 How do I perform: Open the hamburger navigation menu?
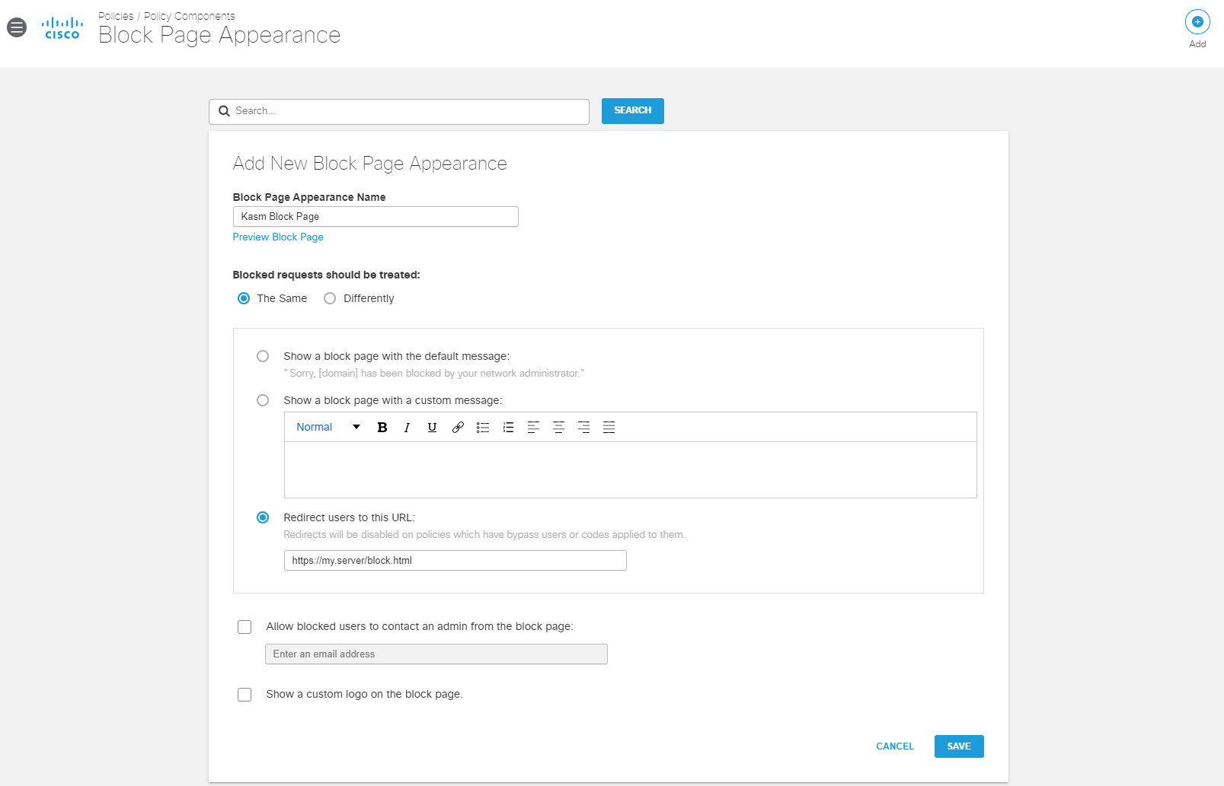pos(16,27)
